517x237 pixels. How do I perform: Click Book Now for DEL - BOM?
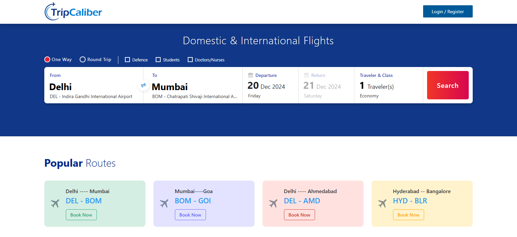pyautogui.click(x=81, y=215)
